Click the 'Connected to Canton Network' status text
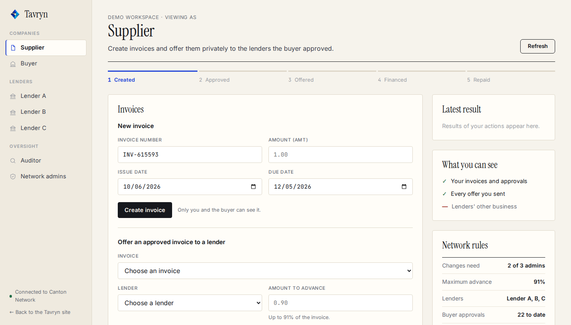 pos(41,296)
